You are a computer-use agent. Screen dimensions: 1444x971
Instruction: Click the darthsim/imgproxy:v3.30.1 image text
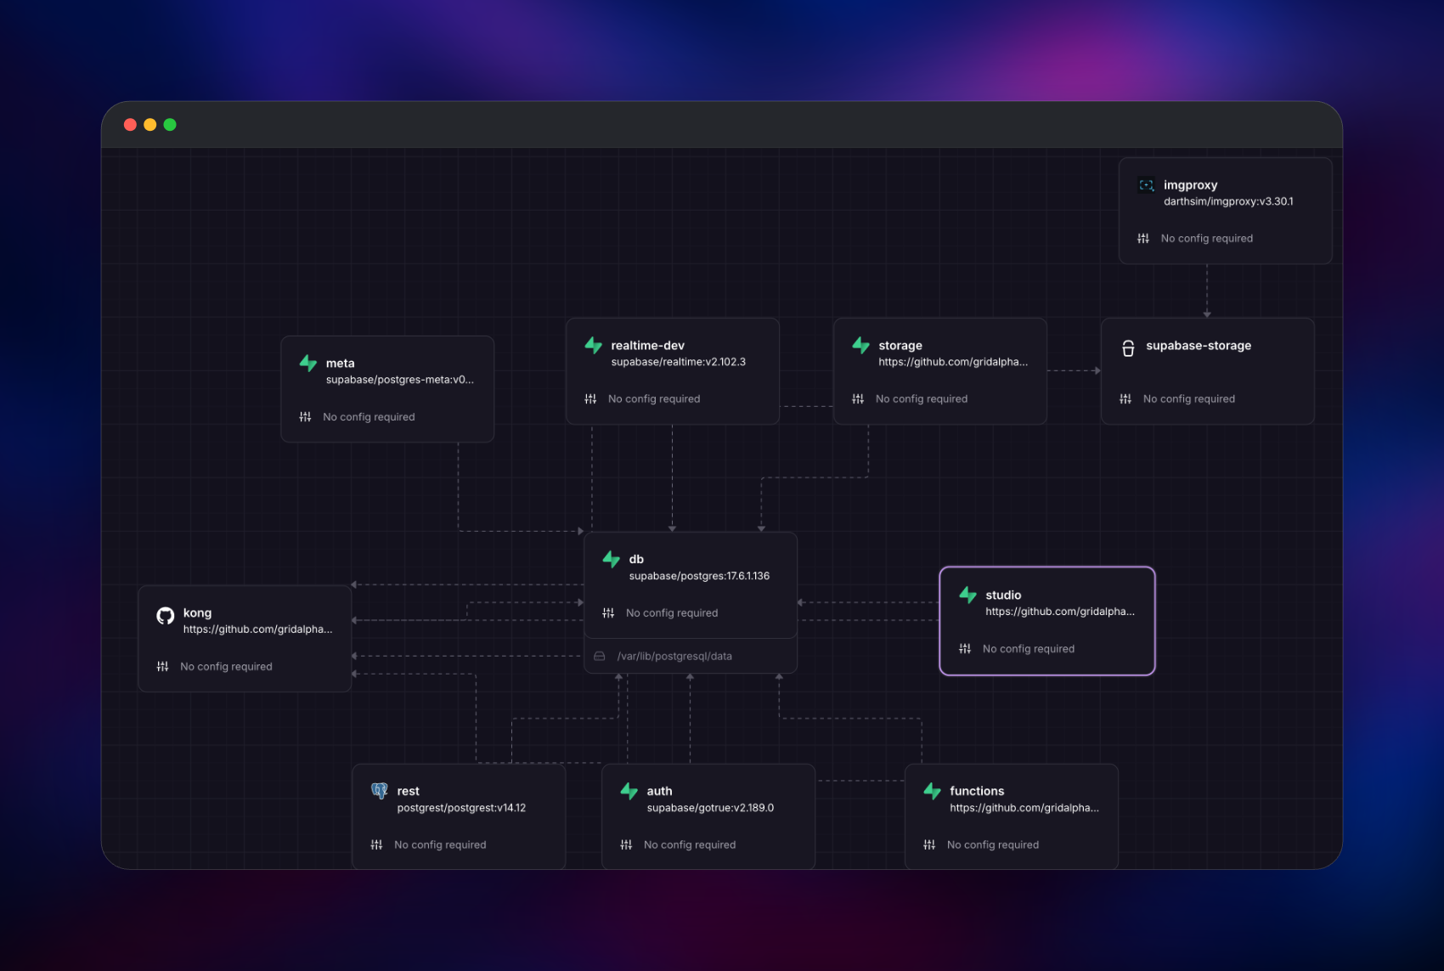(x=1228, y=202)
